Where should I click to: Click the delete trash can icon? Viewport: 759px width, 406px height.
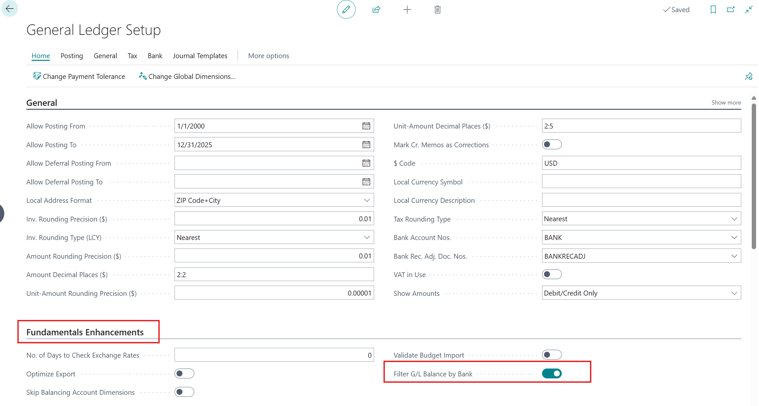coord(437,10)
